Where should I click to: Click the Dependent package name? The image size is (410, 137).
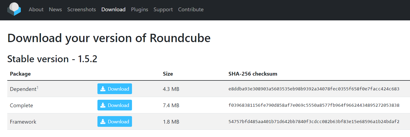tap(23, 89)
